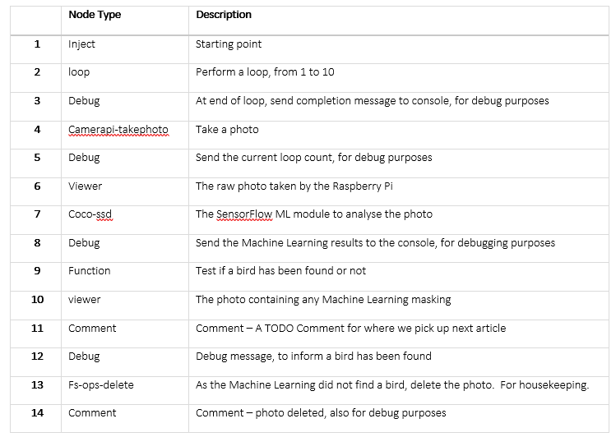Click the "Take a photo" description cell

(x=227, y=130)
